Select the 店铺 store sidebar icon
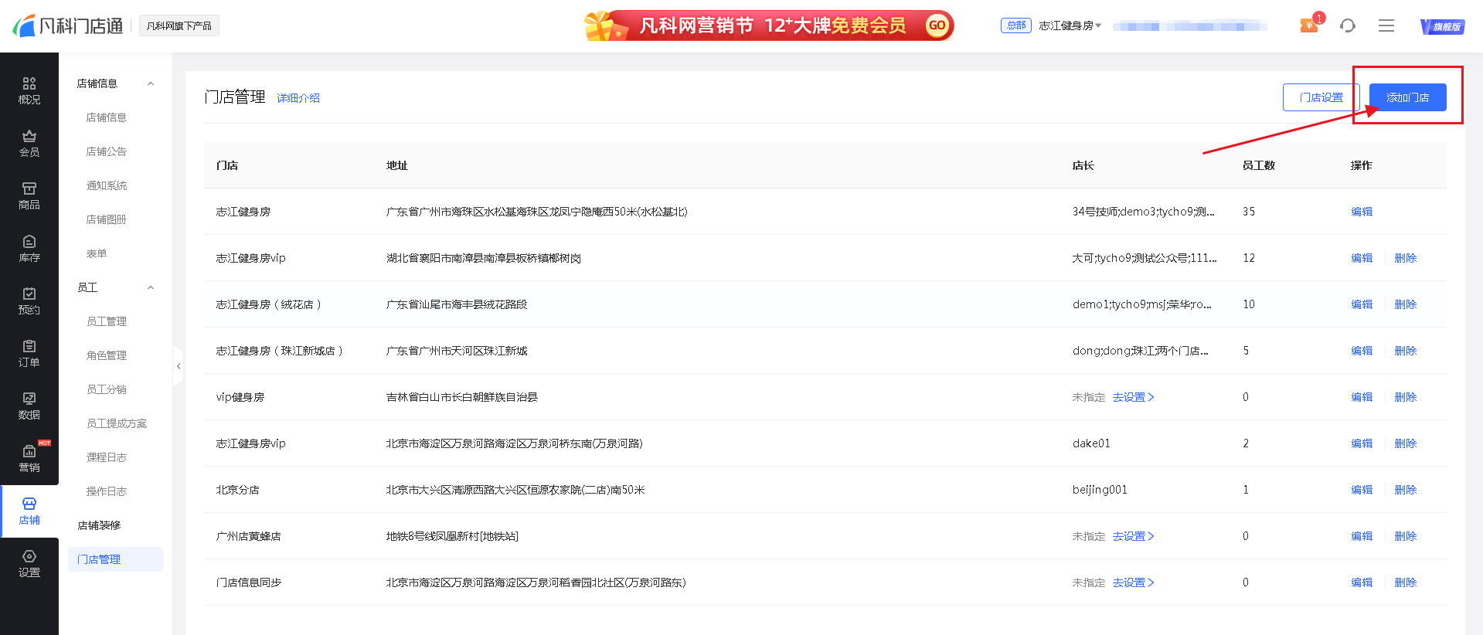Screen dimensions: 1483x635 pos(29,511)
